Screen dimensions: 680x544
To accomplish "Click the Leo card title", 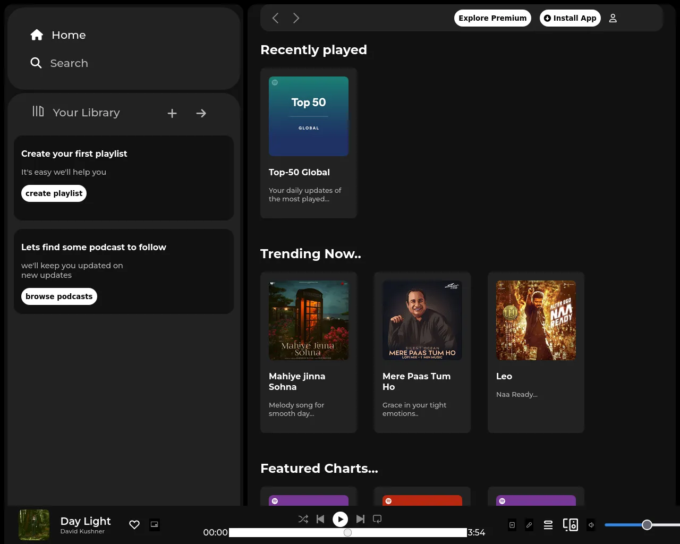I will [504, 376].
